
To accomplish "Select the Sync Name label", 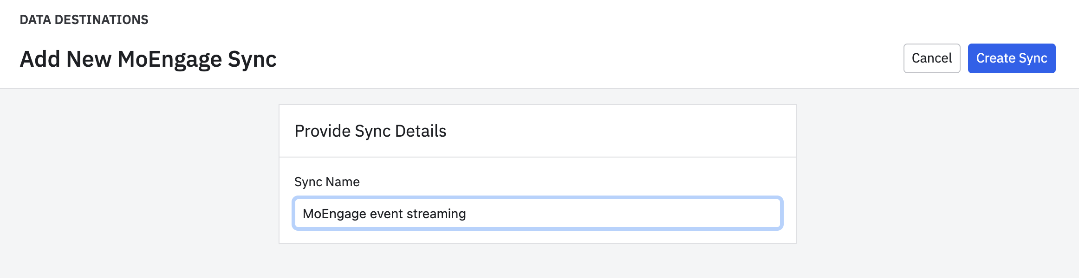I will (327, 182).
